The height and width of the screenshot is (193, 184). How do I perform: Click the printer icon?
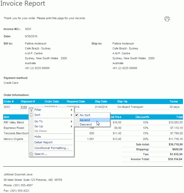point(167,19)
